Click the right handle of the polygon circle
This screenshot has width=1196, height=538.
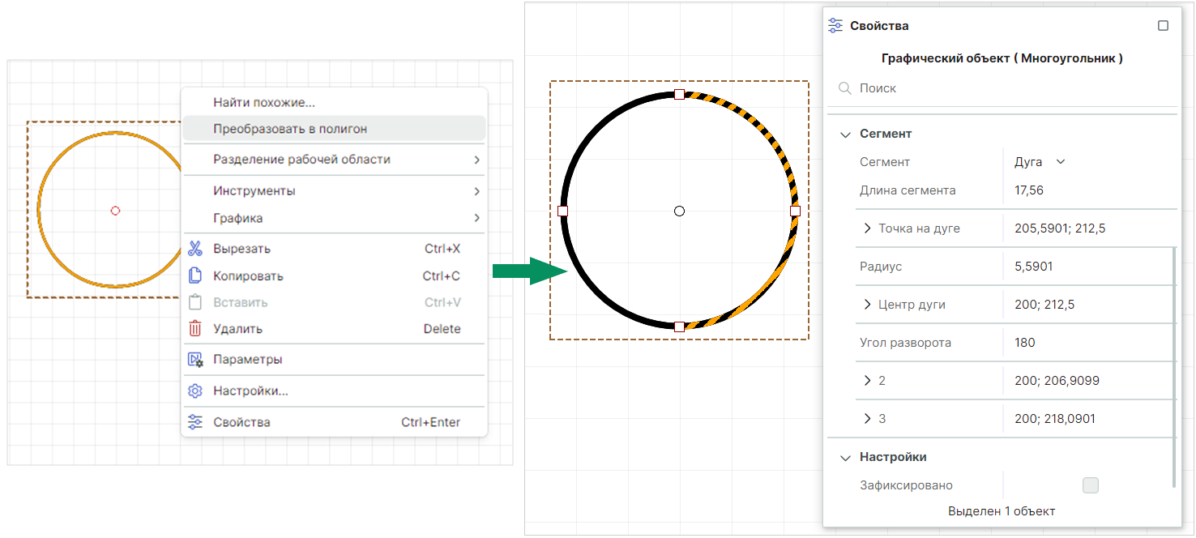point(795,211)
